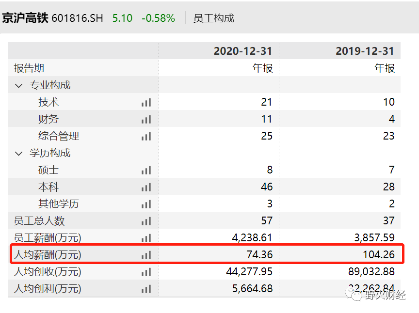Select the 技术 row label
The image size is (419, 313).
point(48,102)
